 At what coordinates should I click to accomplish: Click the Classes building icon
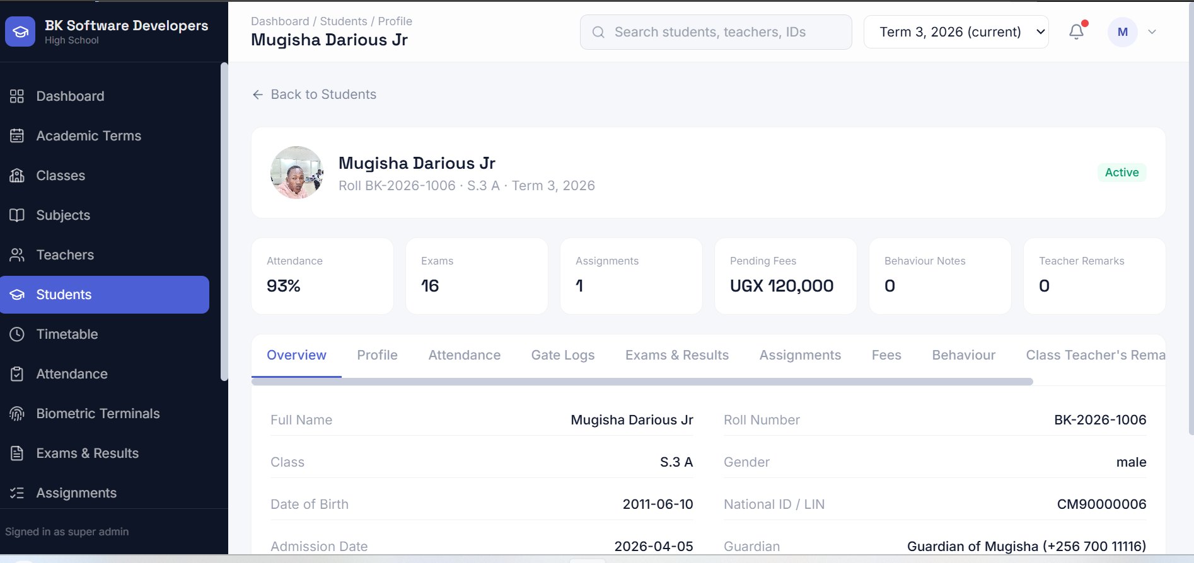(17, 176)
